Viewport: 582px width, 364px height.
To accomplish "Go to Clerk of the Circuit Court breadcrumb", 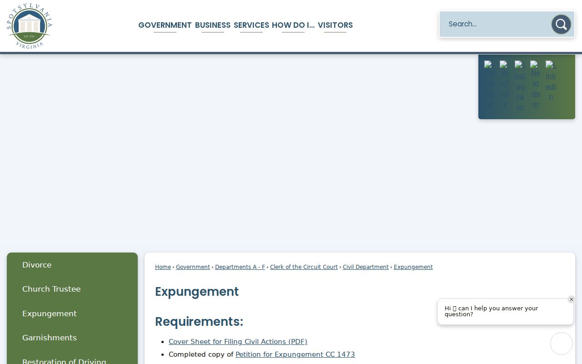I will 304,267.
